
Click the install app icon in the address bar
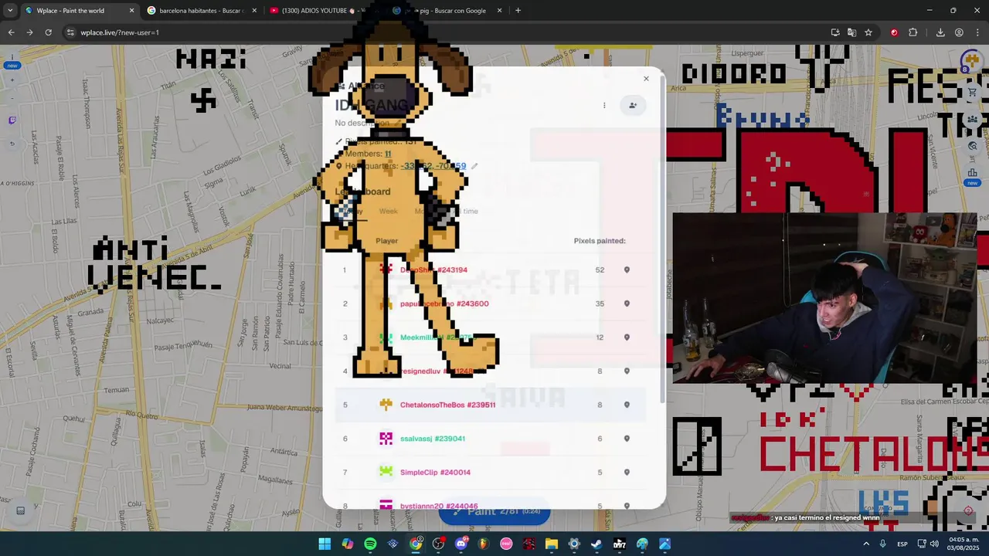click(835, 32)
